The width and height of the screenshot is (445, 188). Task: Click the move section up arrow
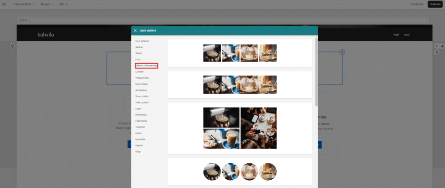coord(436,46)
